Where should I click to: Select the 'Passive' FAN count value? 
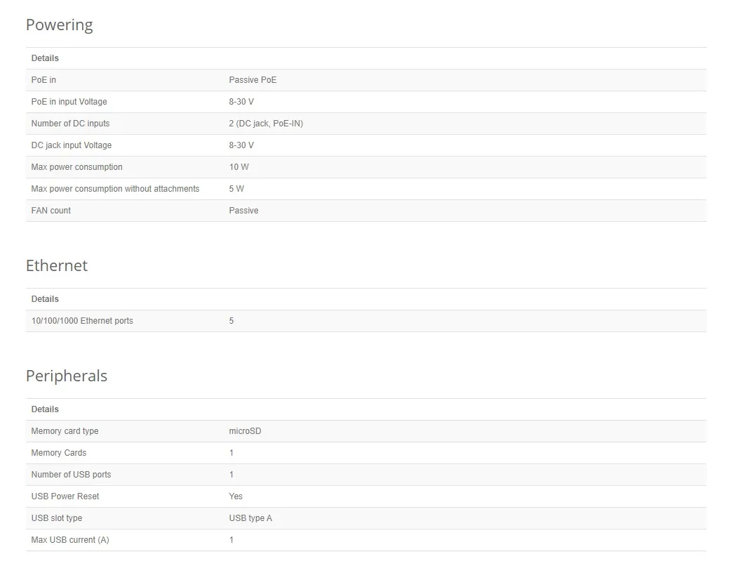tap(243, 211)
